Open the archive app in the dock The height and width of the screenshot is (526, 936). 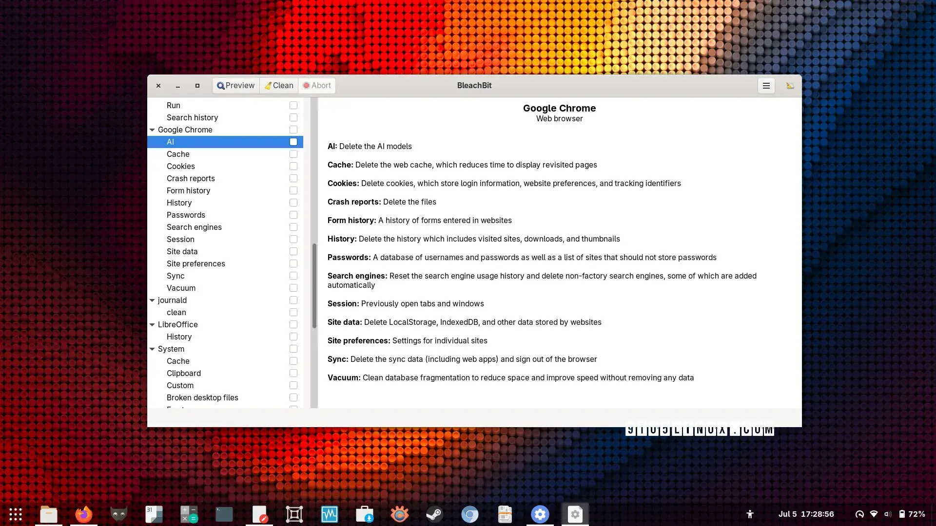(505, 514)
